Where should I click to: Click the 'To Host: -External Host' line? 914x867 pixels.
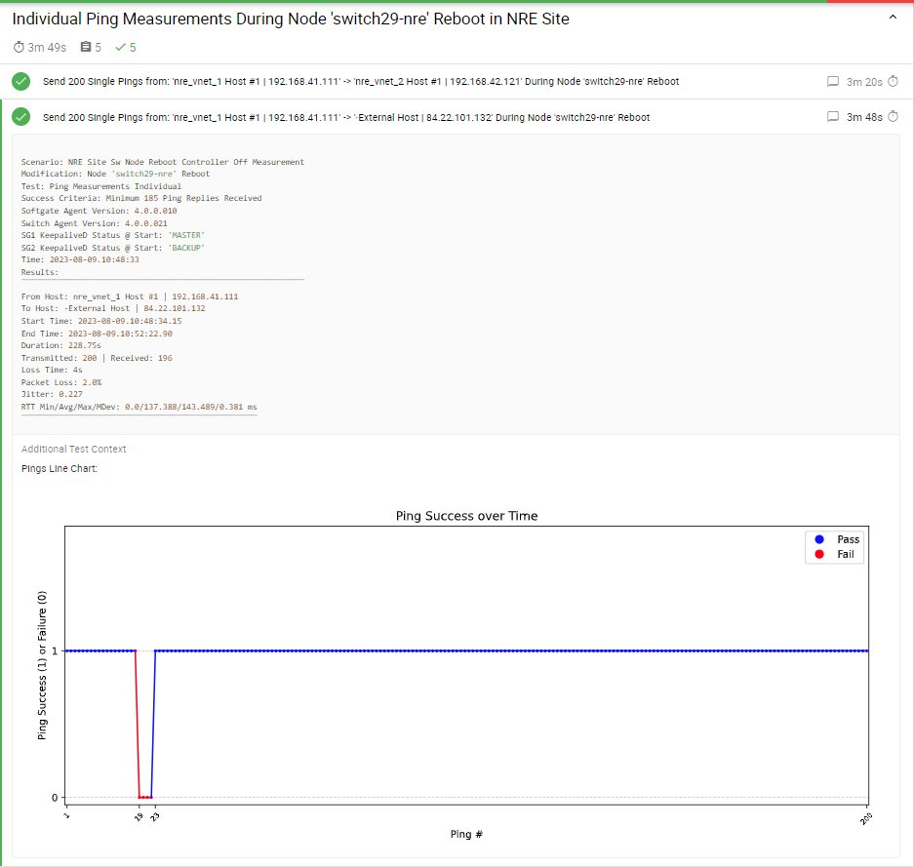pyautogui.click(x=113, y=309)
